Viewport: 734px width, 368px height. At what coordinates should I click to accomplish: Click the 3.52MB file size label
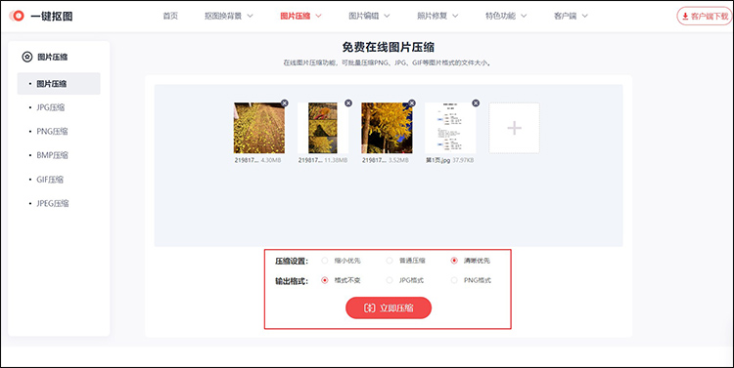click(398, 160)
